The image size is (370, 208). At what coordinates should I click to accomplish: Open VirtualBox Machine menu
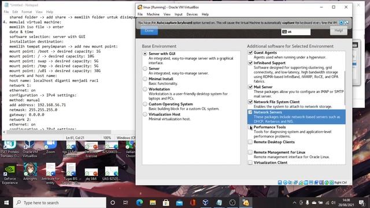(153, 14)
